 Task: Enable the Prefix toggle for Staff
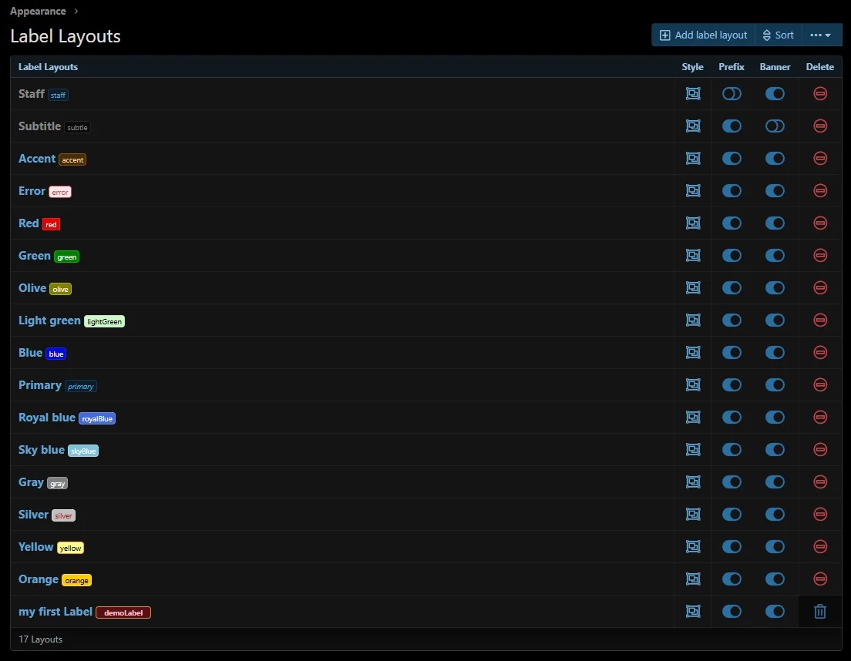point(732,93)
